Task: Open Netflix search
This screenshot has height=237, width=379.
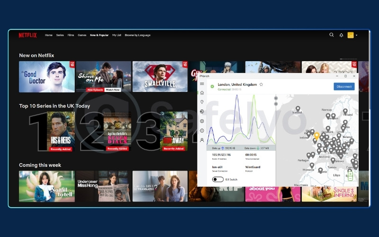Action: click(331, 35)
